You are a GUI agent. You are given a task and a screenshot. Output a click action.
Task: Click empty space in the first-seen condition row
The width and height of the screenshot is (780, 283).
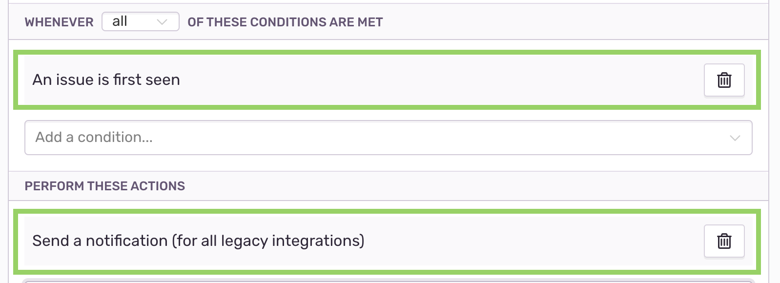[439, 80]
